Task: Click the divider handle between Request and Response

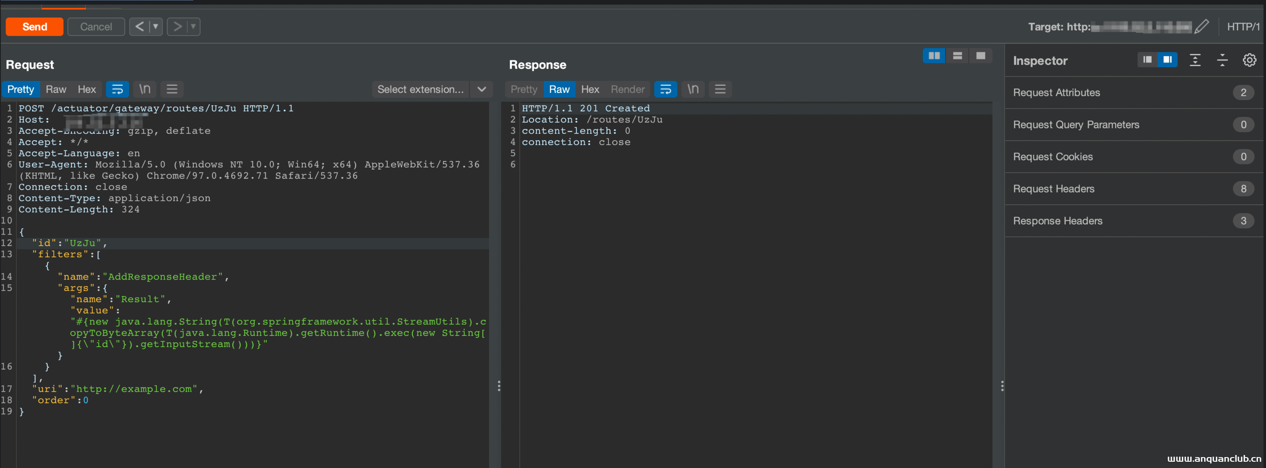Action: [499, 386]
